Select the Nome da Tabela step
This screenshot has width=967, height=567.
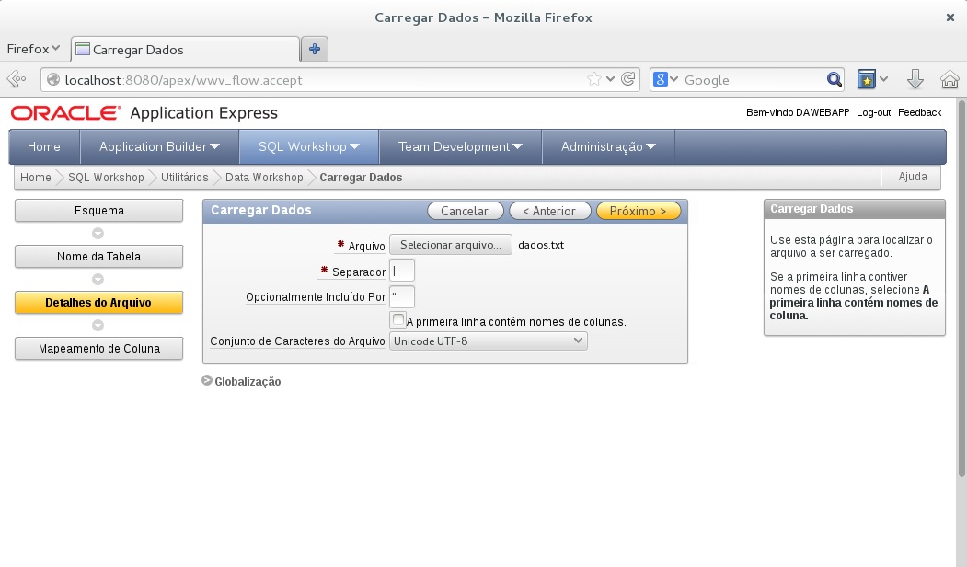pos(98,257)
